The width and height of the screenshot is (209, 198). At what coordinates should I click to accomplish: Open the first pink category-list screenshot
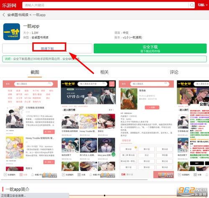[x=30, y=129]
